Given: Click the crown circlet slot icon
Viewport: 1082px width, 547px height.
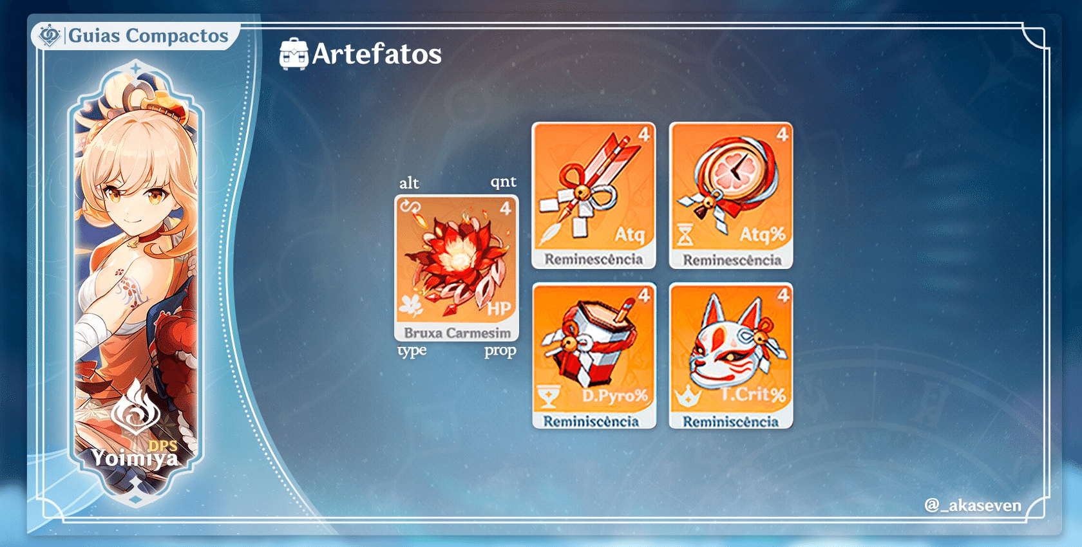Looking at the screenshot, I should point(687,396).
